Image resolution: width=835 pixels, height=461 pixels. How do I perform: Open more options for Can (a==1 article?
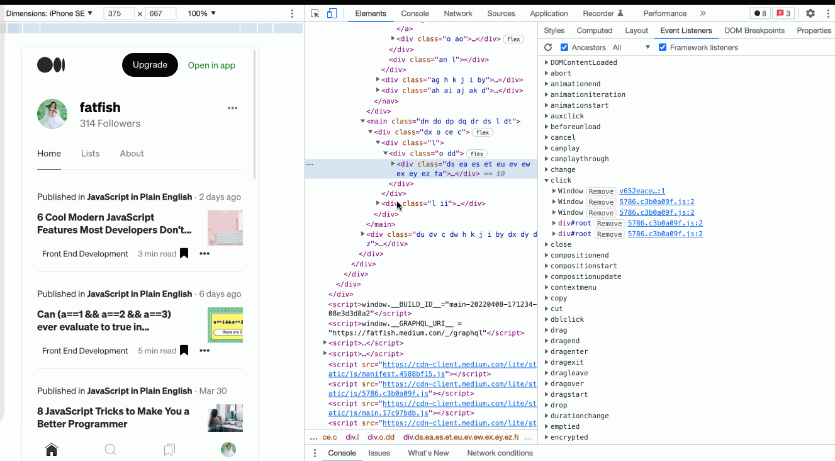coord(205,350)
